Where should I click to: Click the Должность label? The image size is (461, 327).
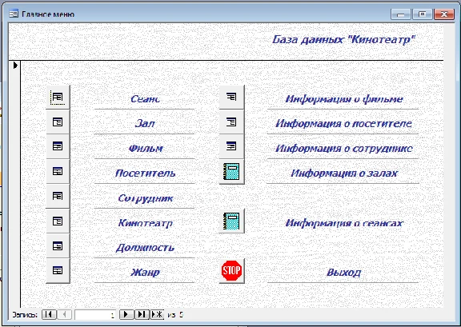[145, 248]
